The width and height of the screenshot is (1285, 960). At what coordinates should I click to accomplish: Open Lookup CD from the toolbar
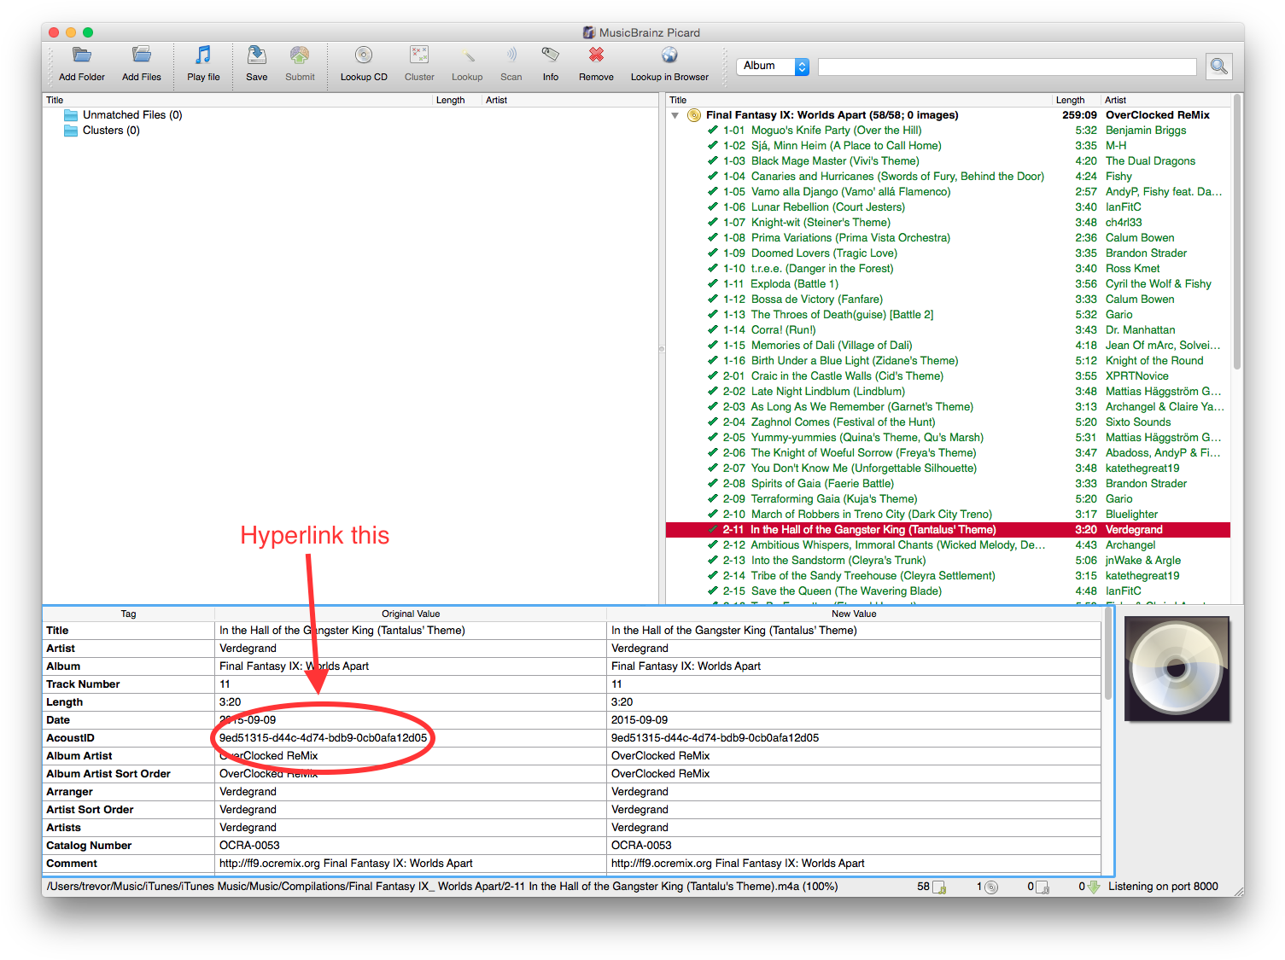[x=364, y=56]
